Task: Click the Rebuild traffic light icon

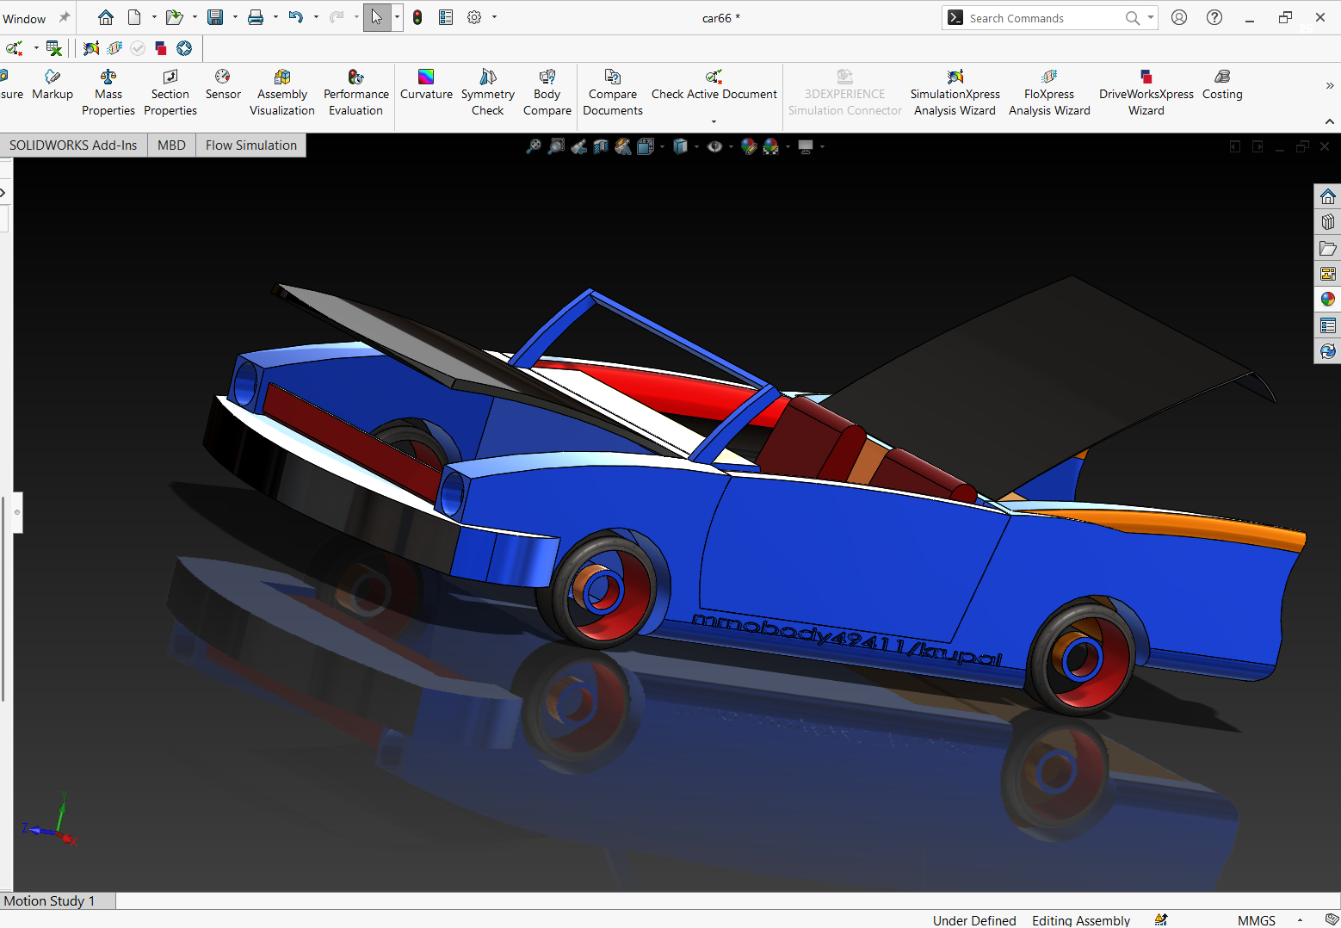Action: (417, 17)
